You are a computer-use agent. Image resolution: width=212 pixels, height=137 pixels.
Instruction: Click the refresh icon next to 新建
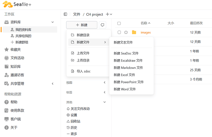click(x=103, y=25)
